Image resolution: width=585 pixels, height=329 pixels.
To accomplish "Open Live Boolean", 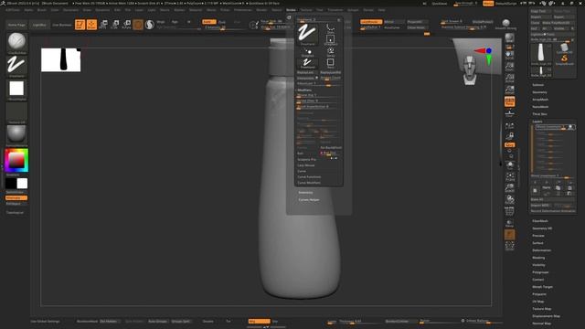I will [62, 25].
